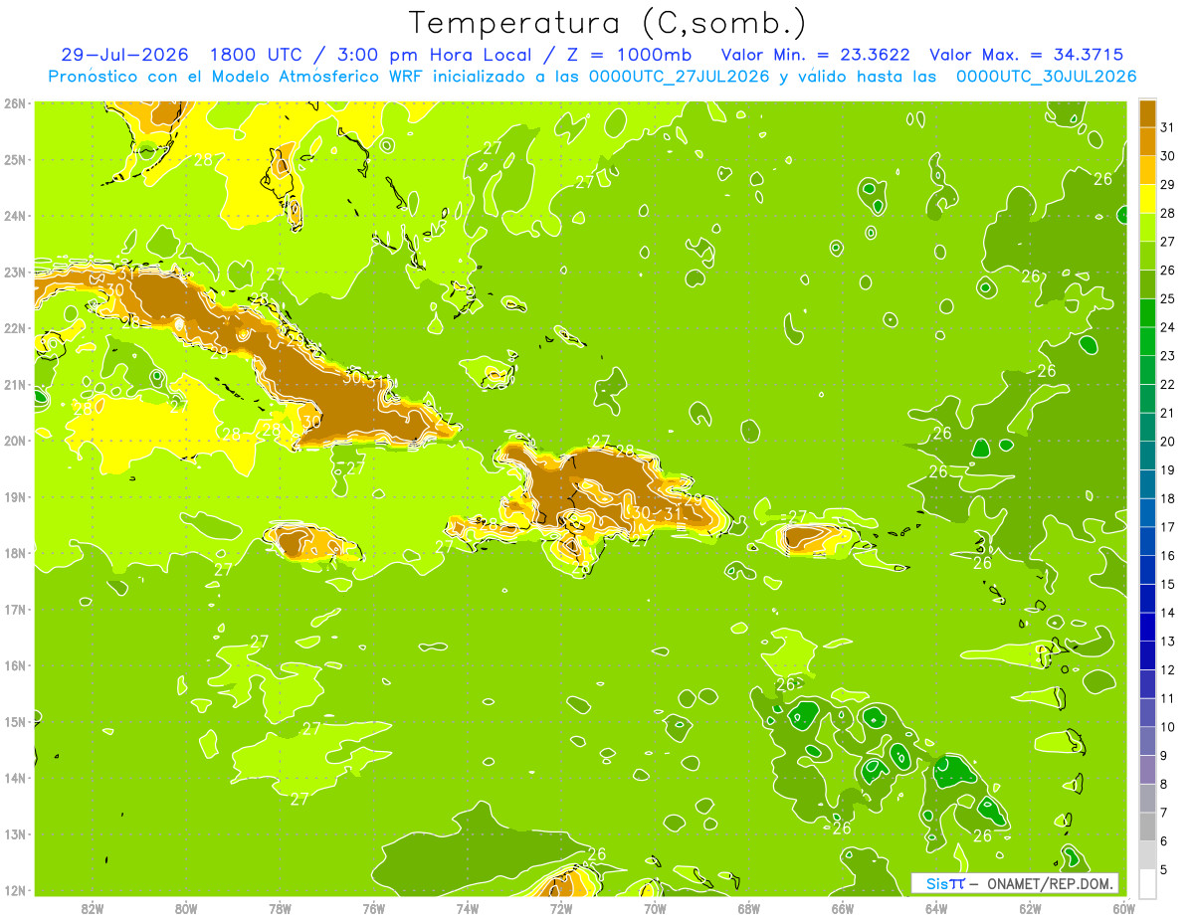Pick the orange swatch between 30 and 31
Screen dimensions: 1194x922
click(x=1148, y=141)
